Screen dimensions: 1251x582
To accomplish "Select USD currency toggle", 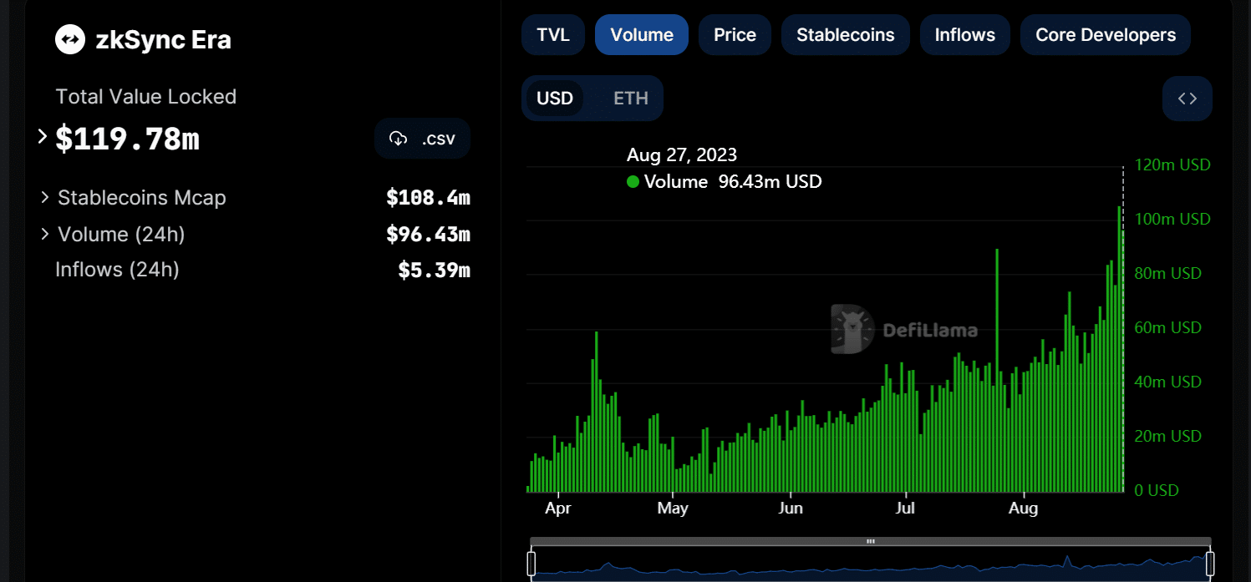I will 555,99.
